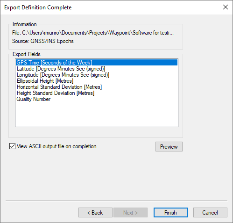Click the Export Definition Complete title bar
233x223 pixels.
109,7
